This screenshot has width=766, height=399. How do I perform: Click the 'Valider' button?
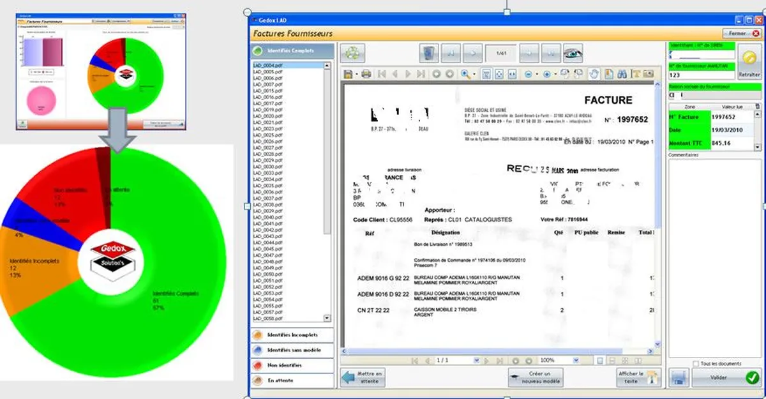726,378
